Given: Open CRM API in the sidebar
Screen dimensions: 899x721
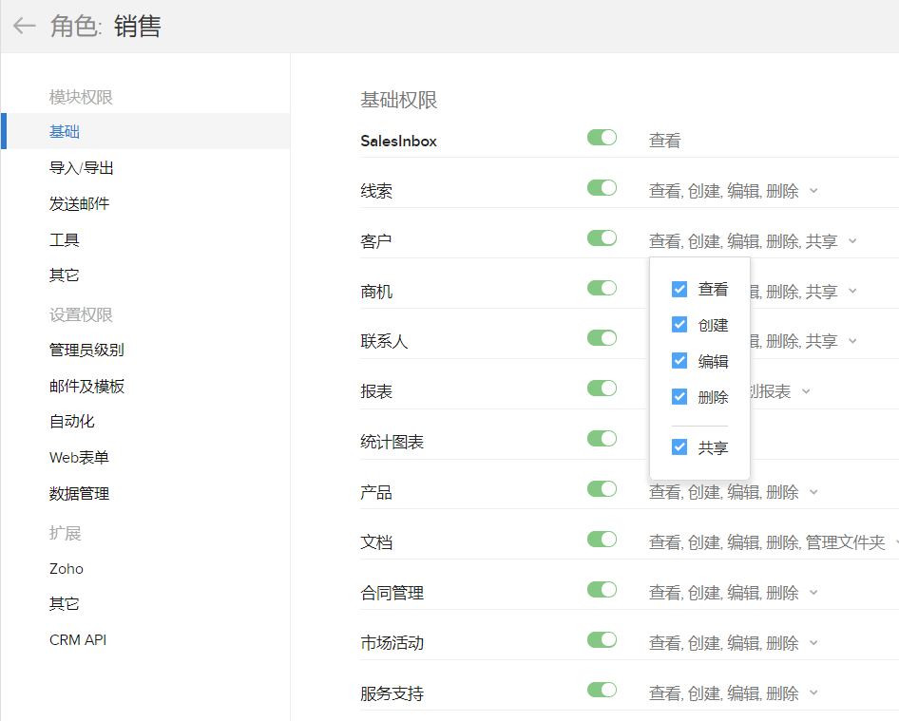Looking at the screenshot, I should click(78, 640).
